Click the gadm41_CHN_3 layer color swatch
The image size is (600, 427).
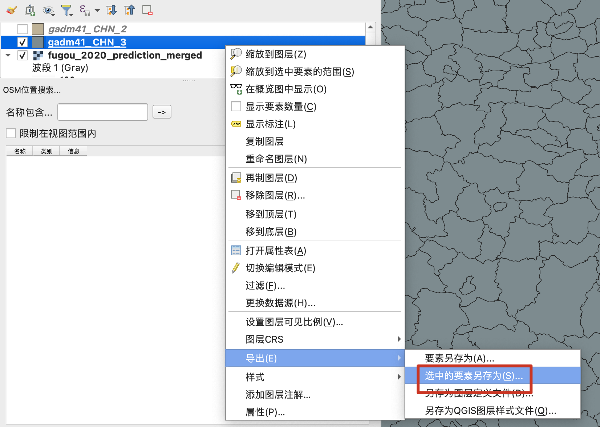pos(38,42)
